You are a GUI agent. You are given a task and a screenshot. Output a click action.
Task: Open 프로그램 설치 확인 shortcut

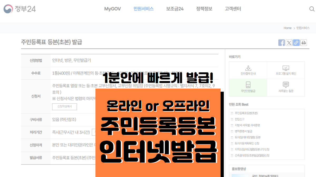[x=286, y=70]
